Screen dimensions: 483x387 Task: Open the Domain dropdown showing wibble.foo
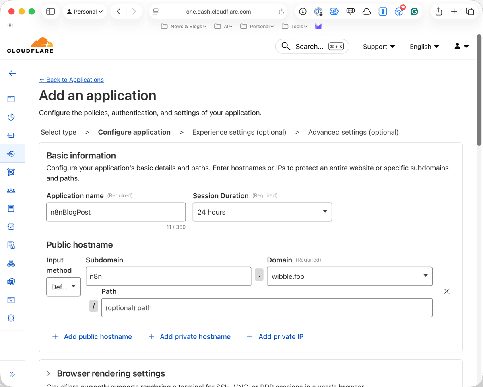click(349, 276)
